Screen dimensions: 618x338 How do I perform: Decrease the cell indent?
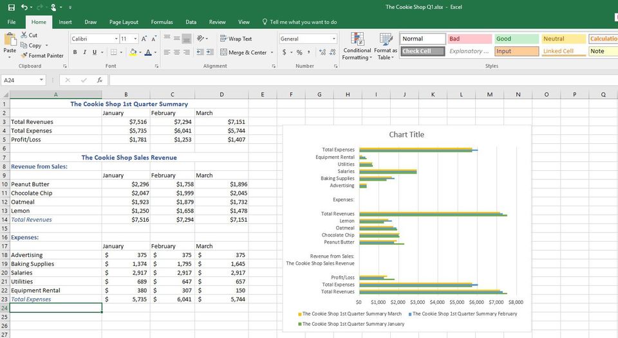(x=200, y=52)
